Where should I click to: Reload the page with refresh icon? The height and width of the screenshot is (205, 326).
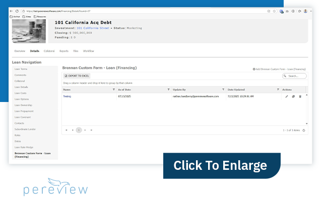[x=17, y=11]
